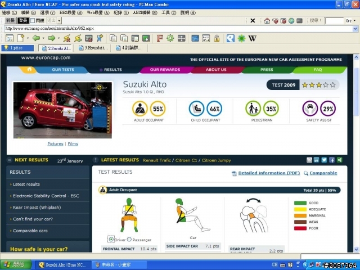Click the Suzuki Alto crash test photo

[62, 110]
